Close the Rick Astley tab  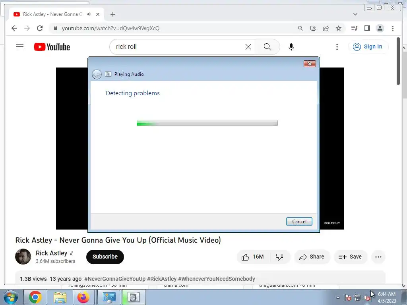click(x=98, y=14)
